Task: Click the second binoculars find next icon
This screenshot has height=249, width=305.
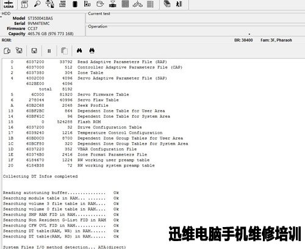Action: [x=92, y=51]
